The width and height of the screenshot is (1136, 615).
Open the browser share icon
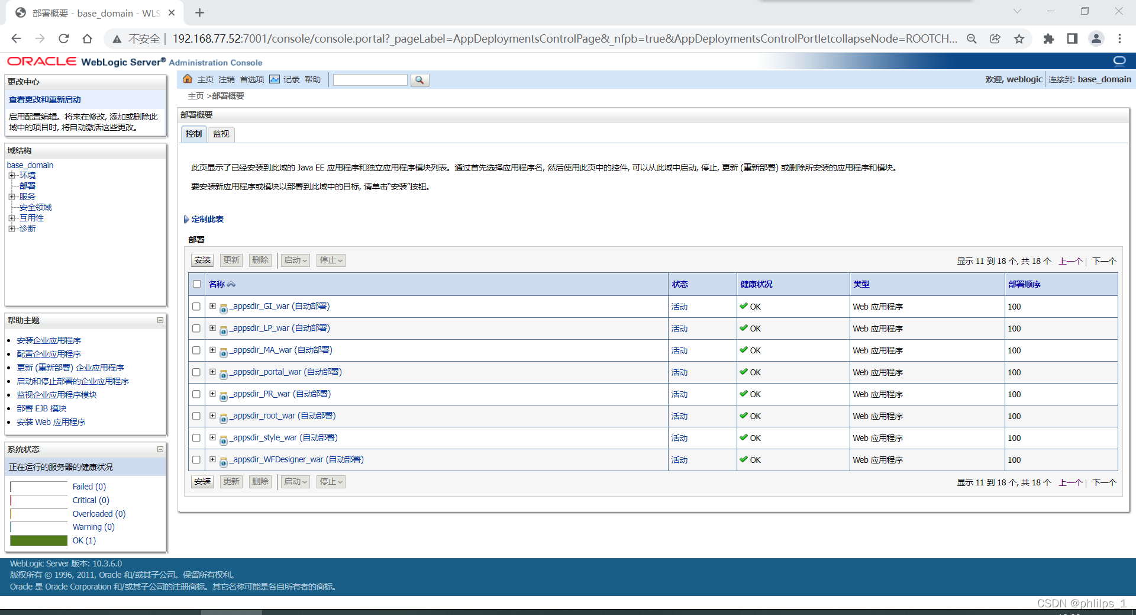pos(995,39)
